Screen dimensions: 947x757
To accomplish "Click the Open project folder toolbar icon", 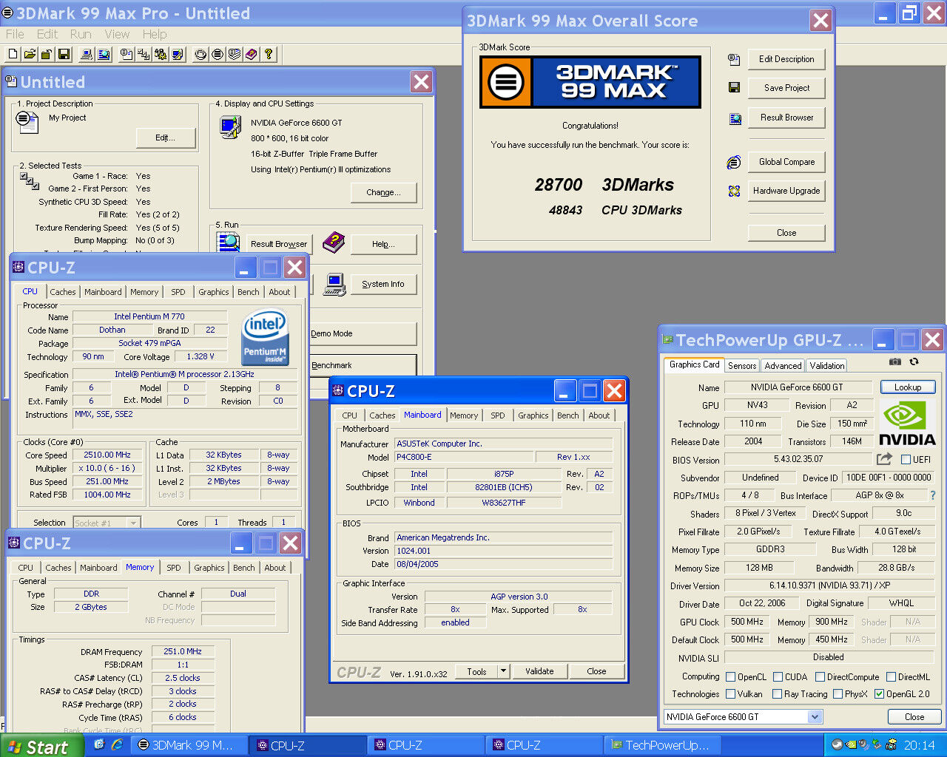I will (30, 54).
